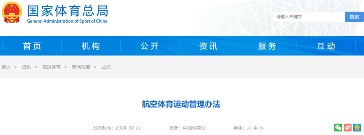Click 正文 in breadcrumb
Viewport: 364px width, 135px height.
point(106,67)
